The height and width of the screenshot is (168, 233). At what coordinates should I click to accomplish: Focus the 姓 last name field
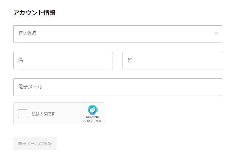[x=172, y=61]
